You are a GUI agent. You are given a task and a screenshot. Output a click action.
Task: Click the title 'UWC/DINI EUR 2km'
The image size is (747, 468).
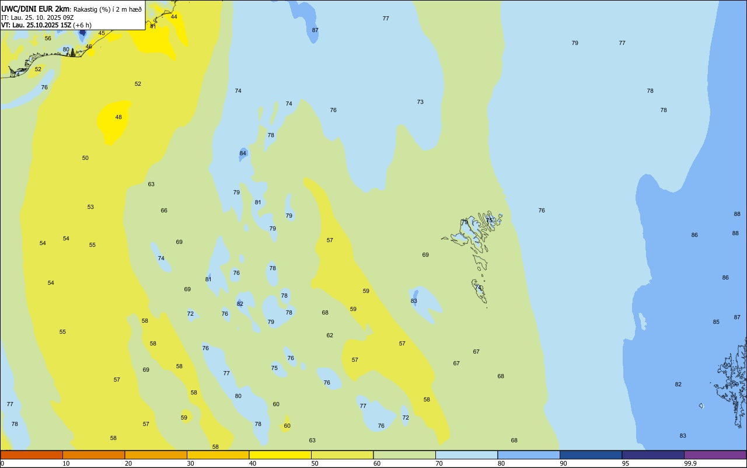[x=35, y=9]
